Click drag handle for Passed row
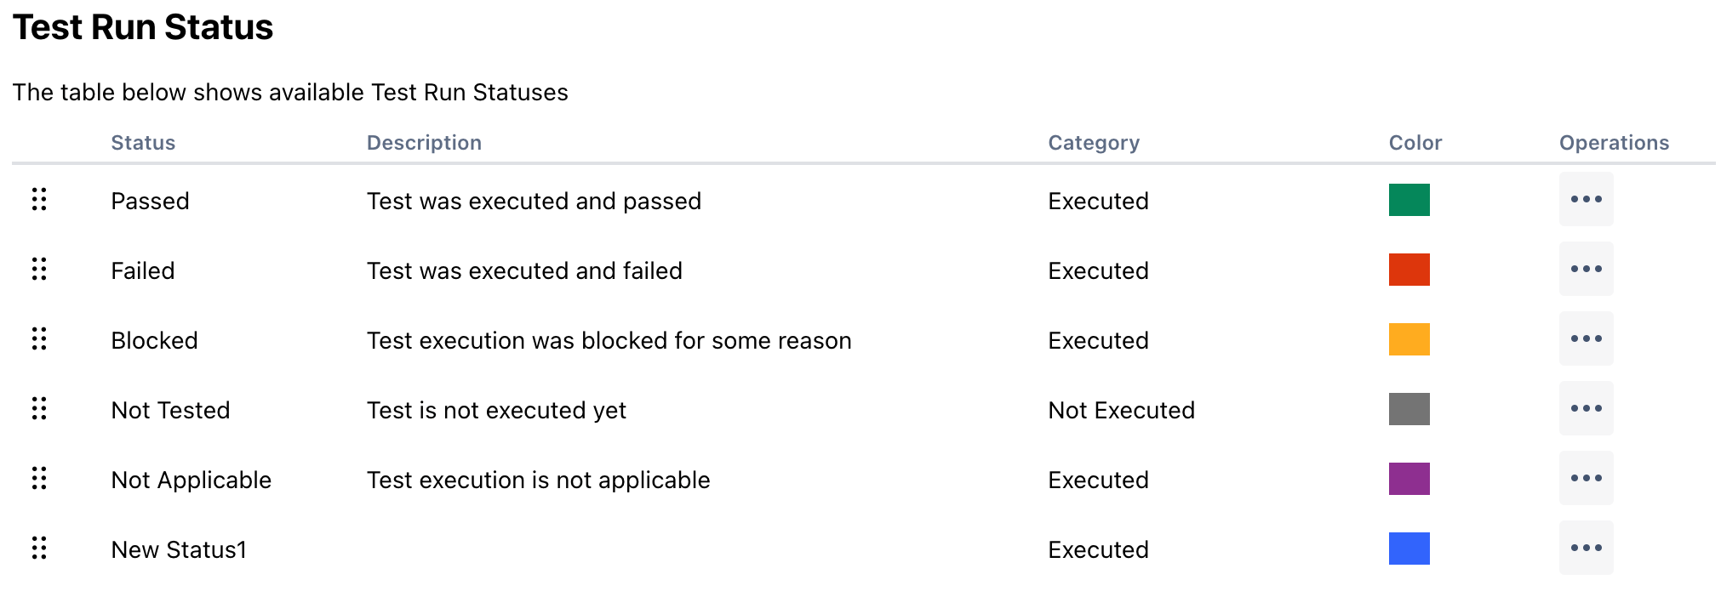 pos(39,200)
